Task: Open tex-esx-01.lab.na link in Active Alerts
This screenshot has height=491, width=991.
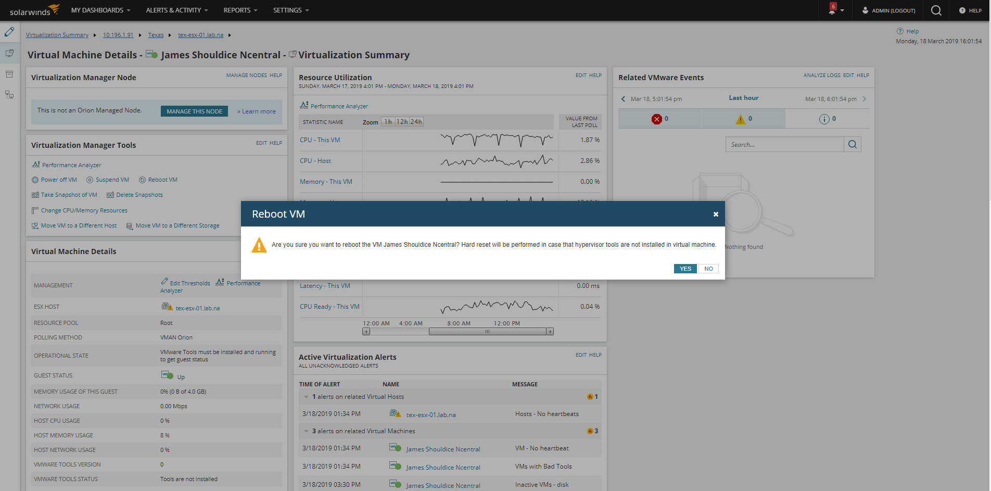Action: [x=431, y=415]
